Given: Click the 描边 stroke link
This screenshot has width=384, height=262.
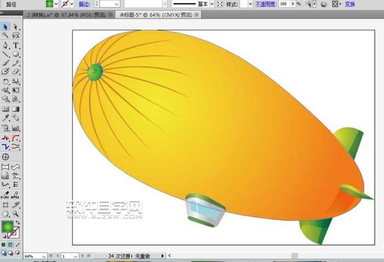Looking at the screenshot, I should pos(84,4).
